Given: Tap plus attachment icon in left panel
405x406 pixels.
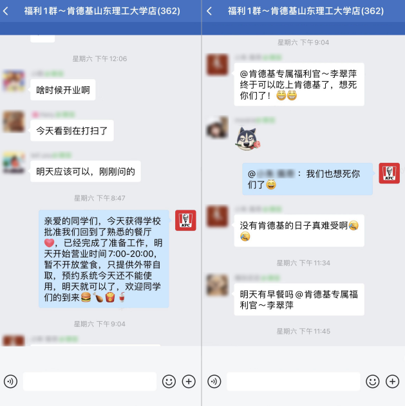Looking at the screenshot, I should pos(189,382).
